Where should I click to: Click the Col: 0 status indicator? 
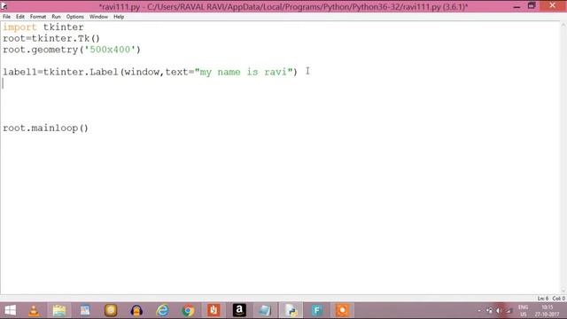point(558,299)
